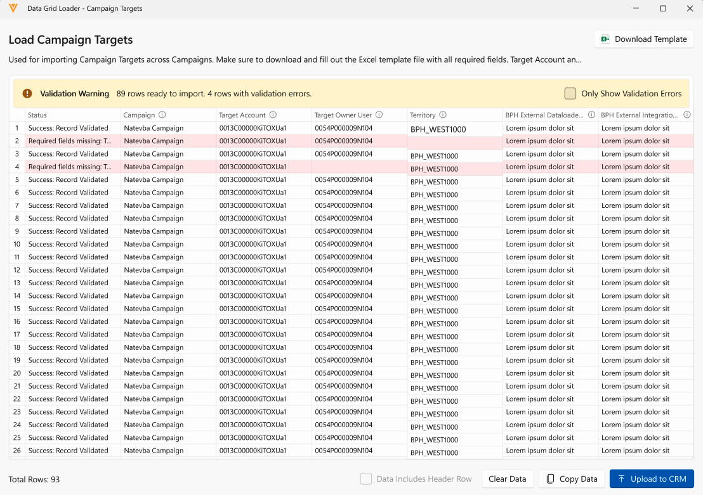Enable Only Show Validation Errors checkbox

click(x=570, y=93)
